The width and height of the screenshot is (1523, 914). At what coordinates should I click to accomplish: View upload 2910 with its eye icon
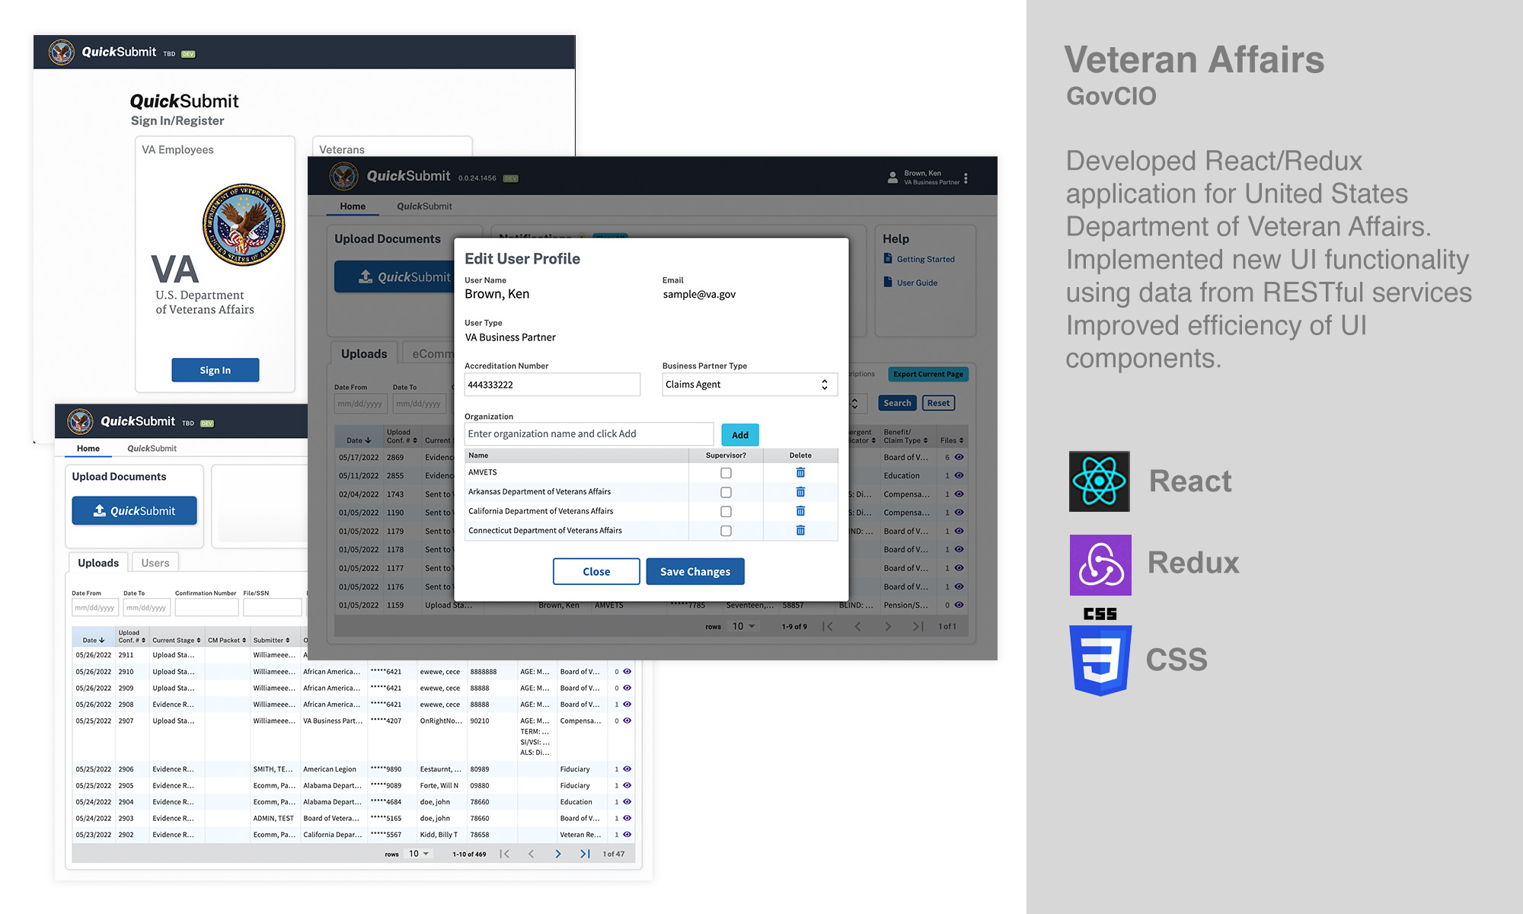click(627, 671)
